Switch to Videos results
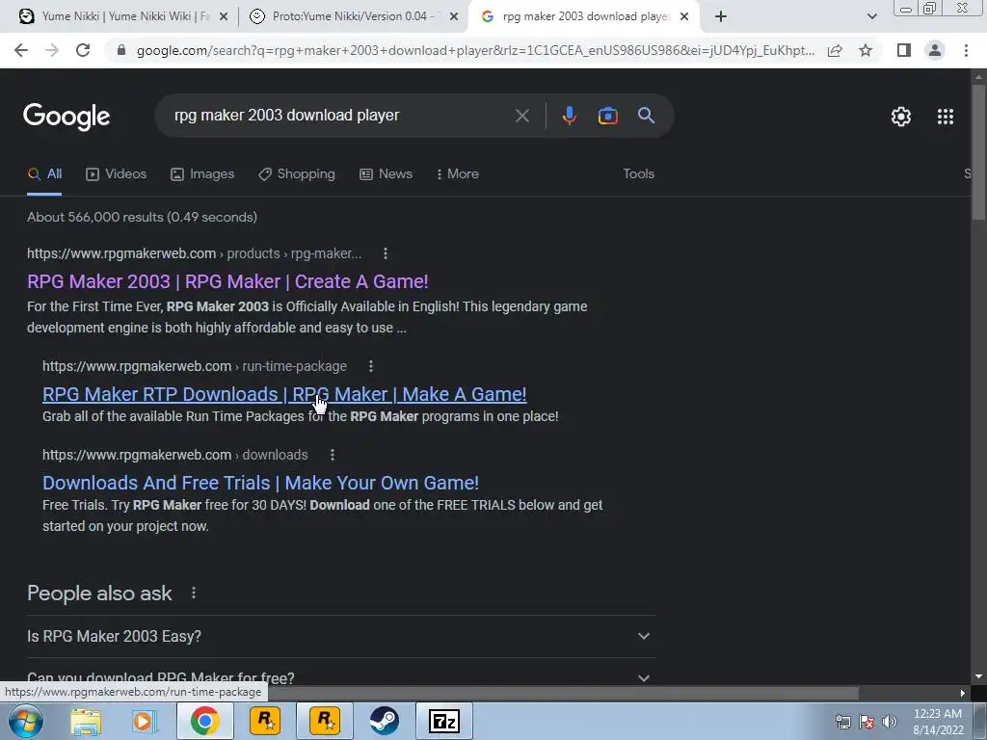 117,173
